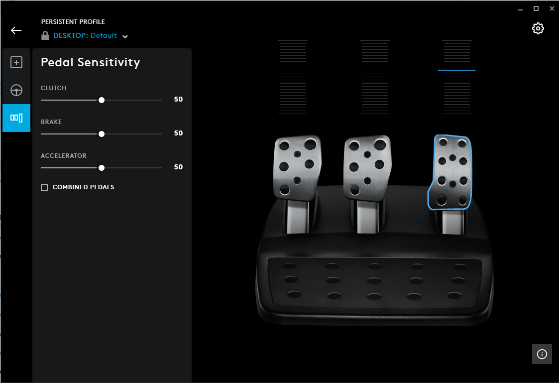Click the Clutch sensitivity slider handle
The height and width of the screenshot is (383, 559).
point(101,100)
